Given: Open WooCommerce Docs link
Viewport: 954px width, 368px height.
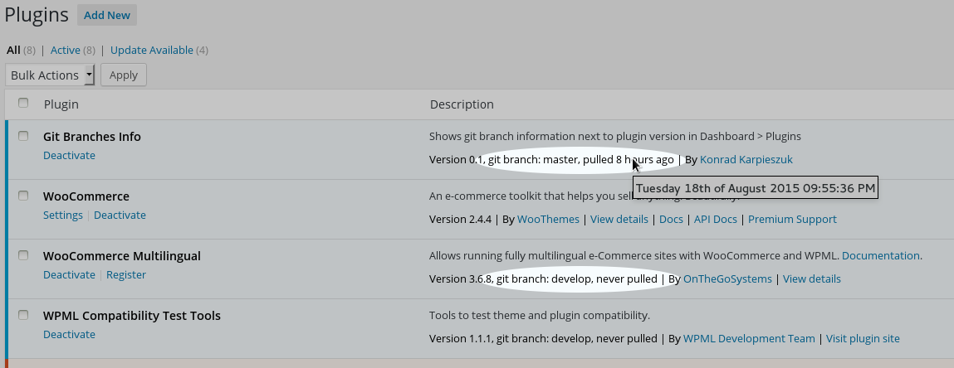Looking at the screenshot, I should point(671,219).
